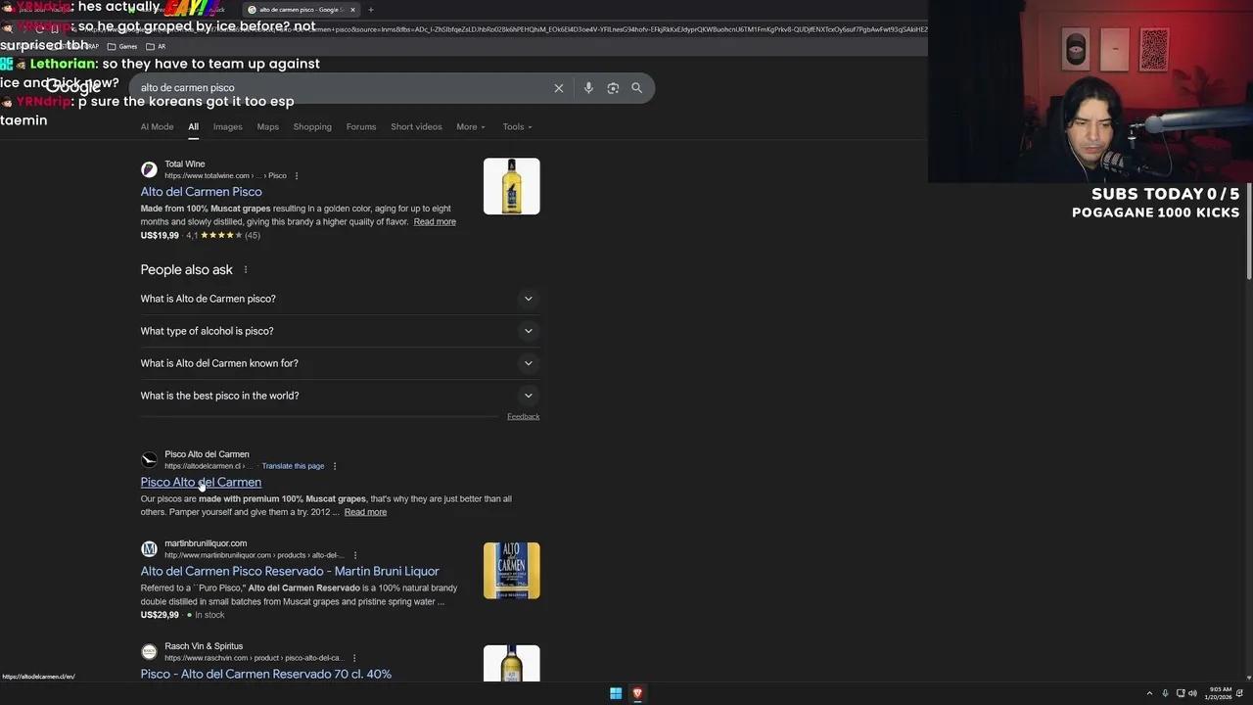Expand "What is Alto de Carmen pisco?" question
The width and height of the screenshot is (1253, 705).
[x=340, y=299]
